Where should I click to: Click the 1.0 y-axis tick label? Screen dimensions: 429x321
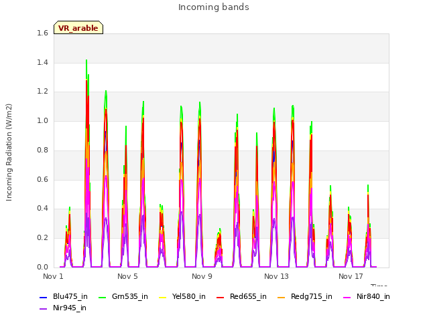(42, 120)
